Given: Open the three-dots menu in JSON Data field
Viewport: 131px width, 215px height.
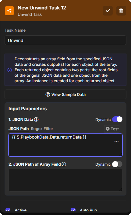Looking at the screenshot, I should point(116,141).
